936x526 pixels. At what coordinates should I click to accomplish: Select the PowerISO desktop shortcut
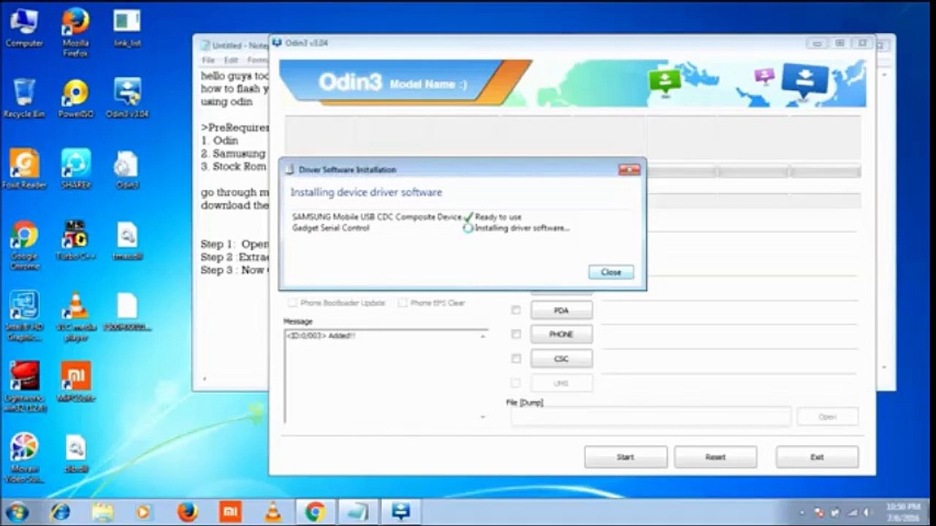(75, 98)
